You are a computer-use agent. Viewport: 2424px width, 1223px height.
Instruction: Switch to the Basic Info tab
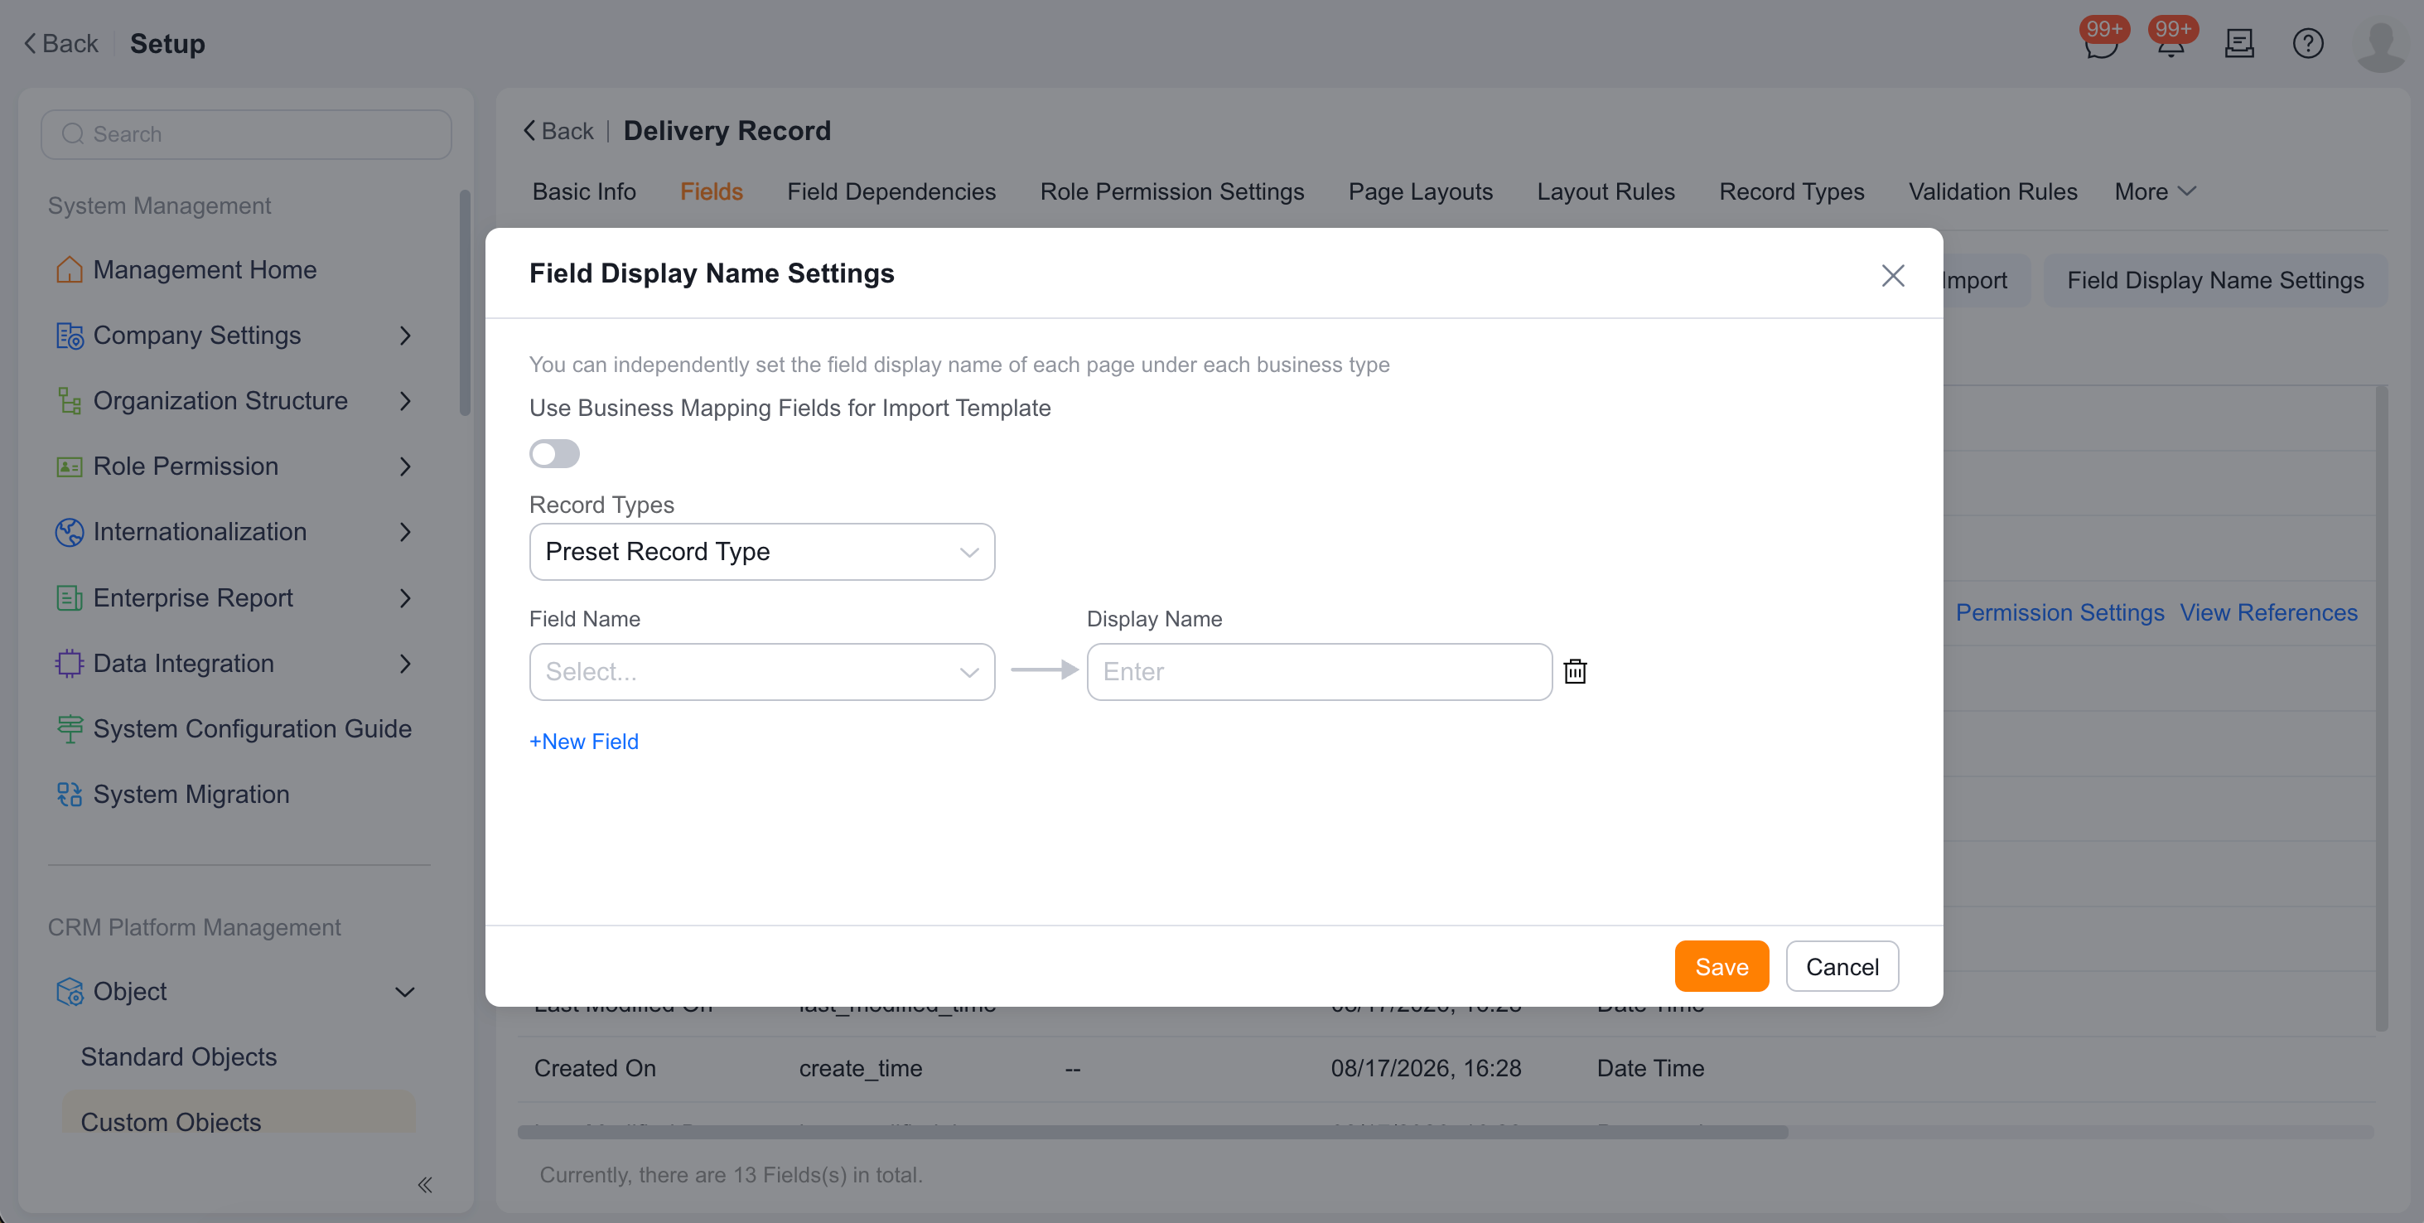coord(583,191)
